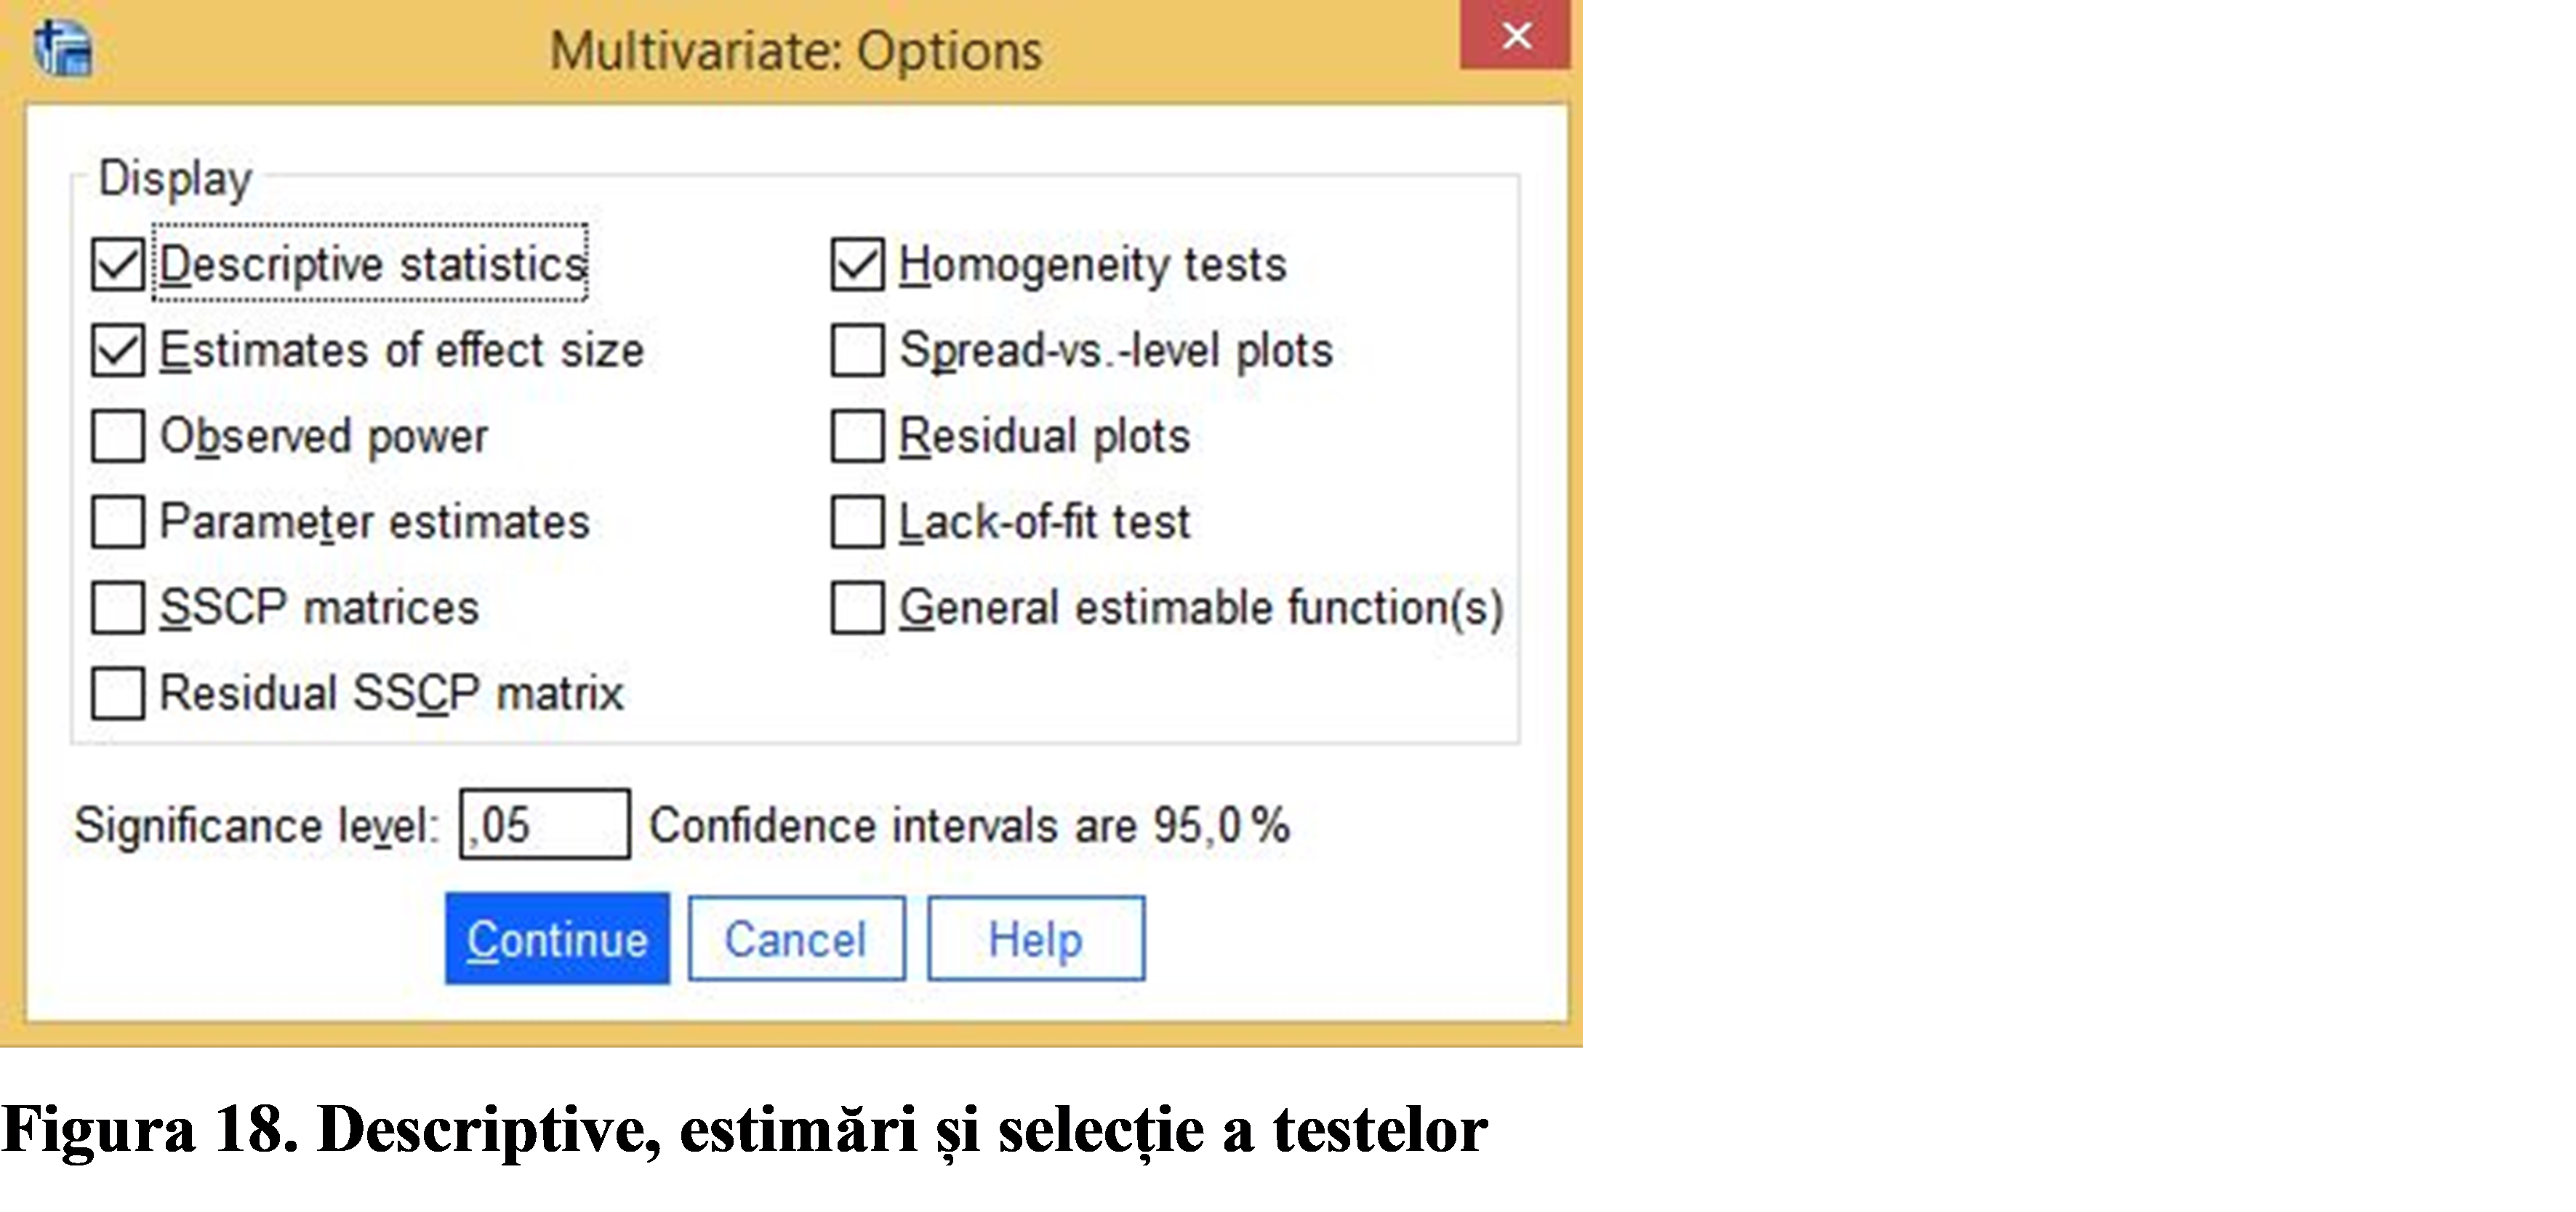
Task: Check General estimable function(s)
Action: pyautogui.click(x=858, y=608)
